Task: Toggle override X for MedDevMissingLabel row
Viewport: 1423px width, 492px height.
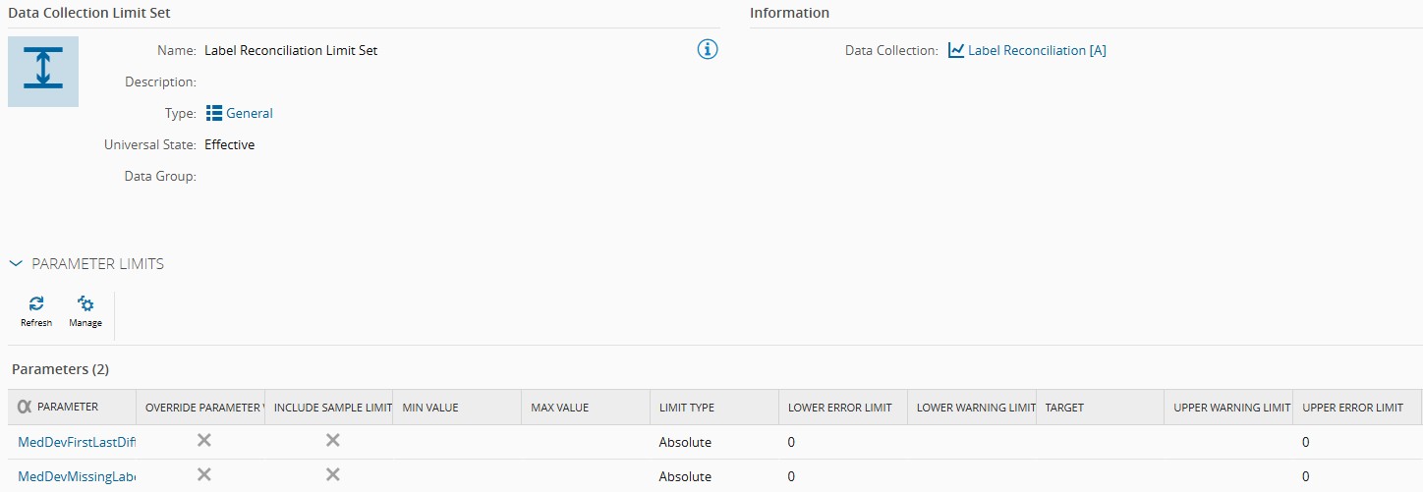Action: click(204, 475)
